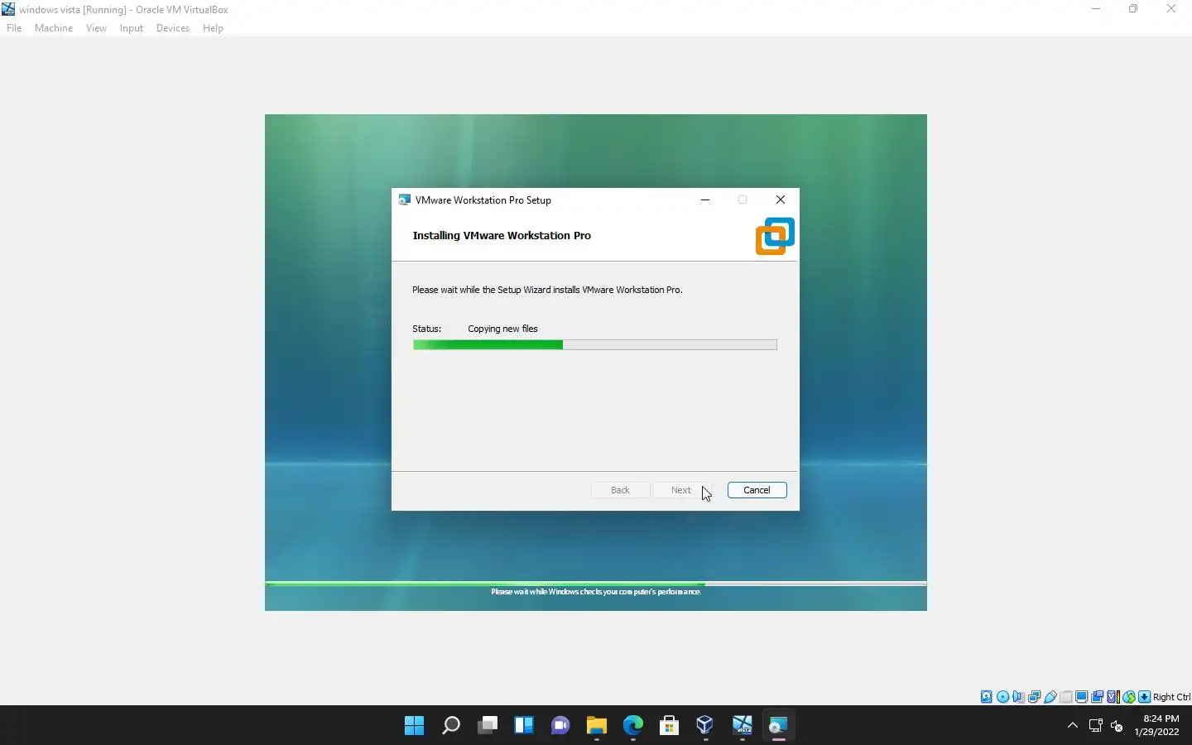Screen dimensions: 1192x745
Task: Click the VirtualBox window title bar icon
Action: (8, 9)
